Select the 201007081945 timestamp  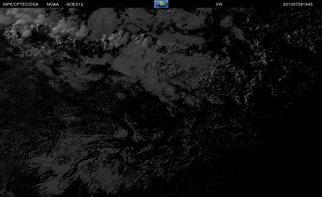[298, 4]
